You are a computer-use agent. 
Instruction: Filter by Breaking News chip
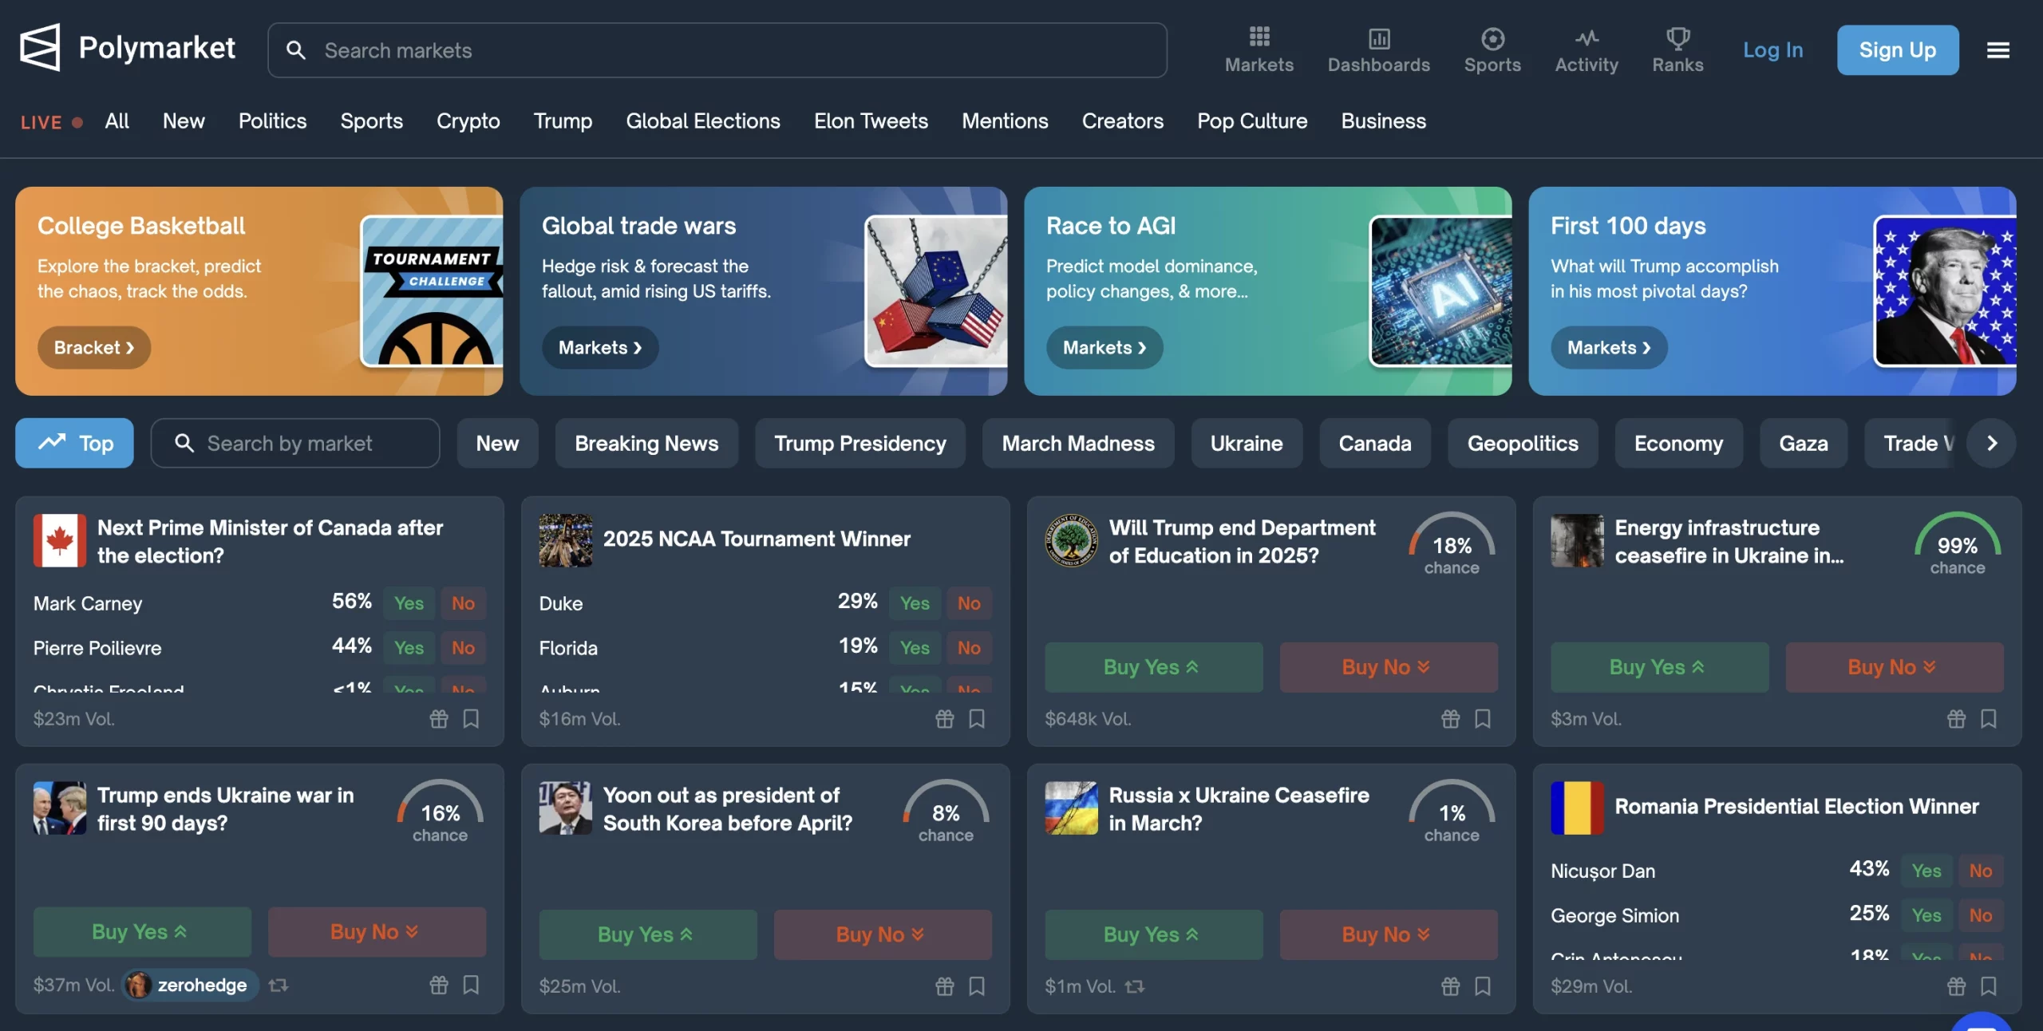click(646, 443)
